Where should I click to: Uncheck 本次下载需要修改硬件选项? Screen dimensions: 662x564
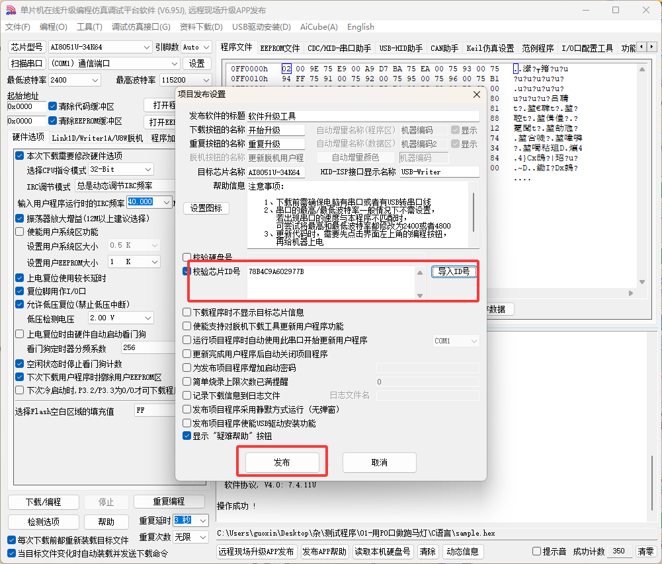pos(19,156)
